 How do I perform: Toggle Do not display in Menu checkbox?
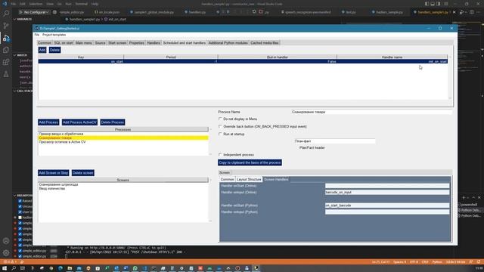click(x=220, y=119)
